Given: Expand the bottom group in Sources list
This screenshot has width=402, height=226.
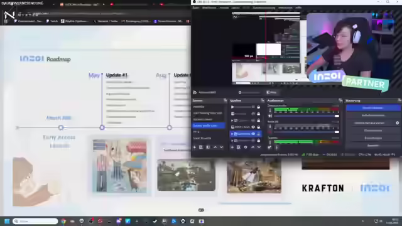Looking at the screenshot, I should (x=232, y=141).
